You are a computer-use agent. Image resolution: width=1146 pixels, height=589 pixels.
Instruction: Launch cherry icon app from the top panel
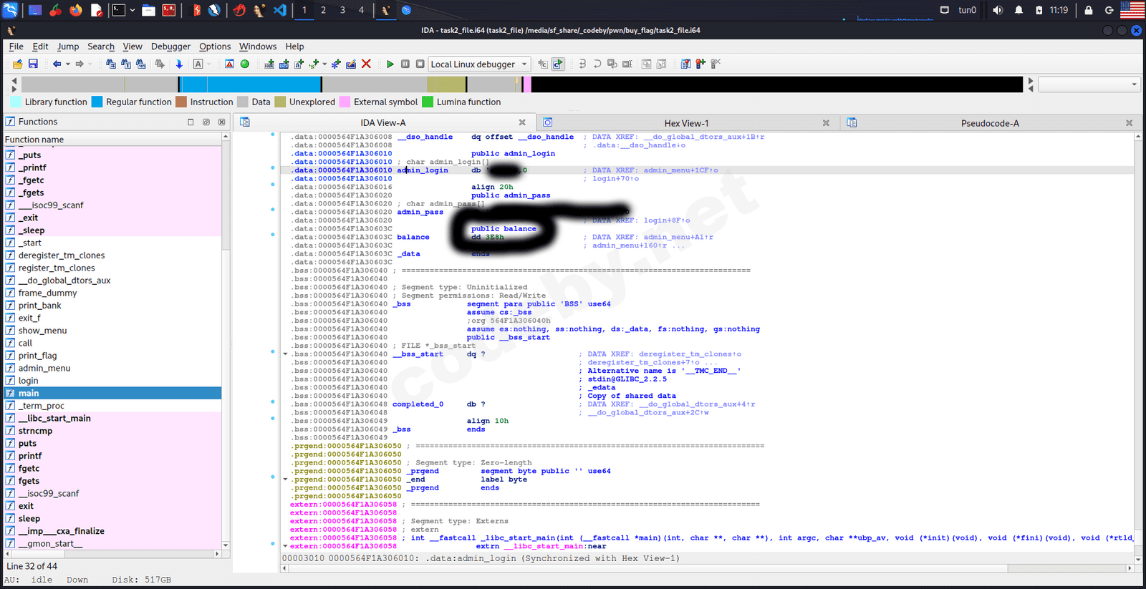pos(55,10)
